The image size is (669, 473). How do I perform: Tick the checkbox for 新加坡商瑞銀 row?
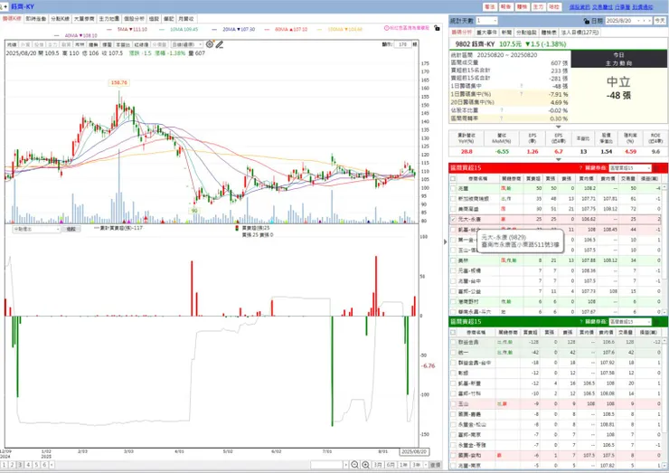[453, 198]
